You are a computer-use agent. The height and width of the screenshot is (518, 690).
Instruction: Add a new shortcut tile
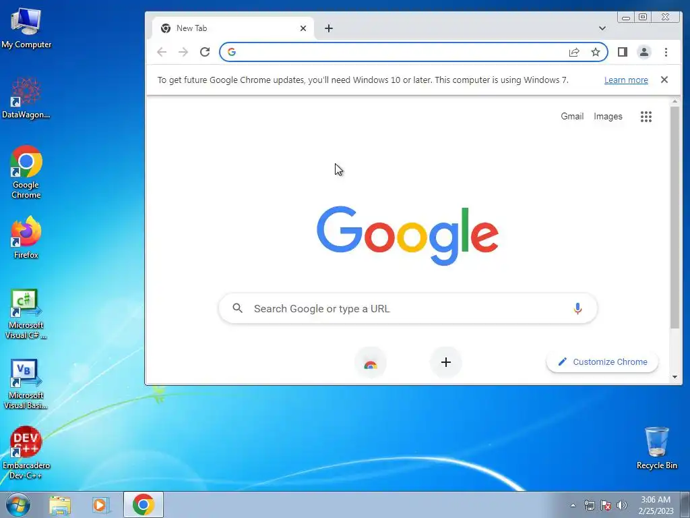click(446, 362)
